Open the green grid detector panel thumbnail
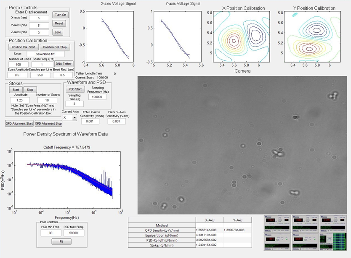The image size is (351, 258). (x=336, y=241)
